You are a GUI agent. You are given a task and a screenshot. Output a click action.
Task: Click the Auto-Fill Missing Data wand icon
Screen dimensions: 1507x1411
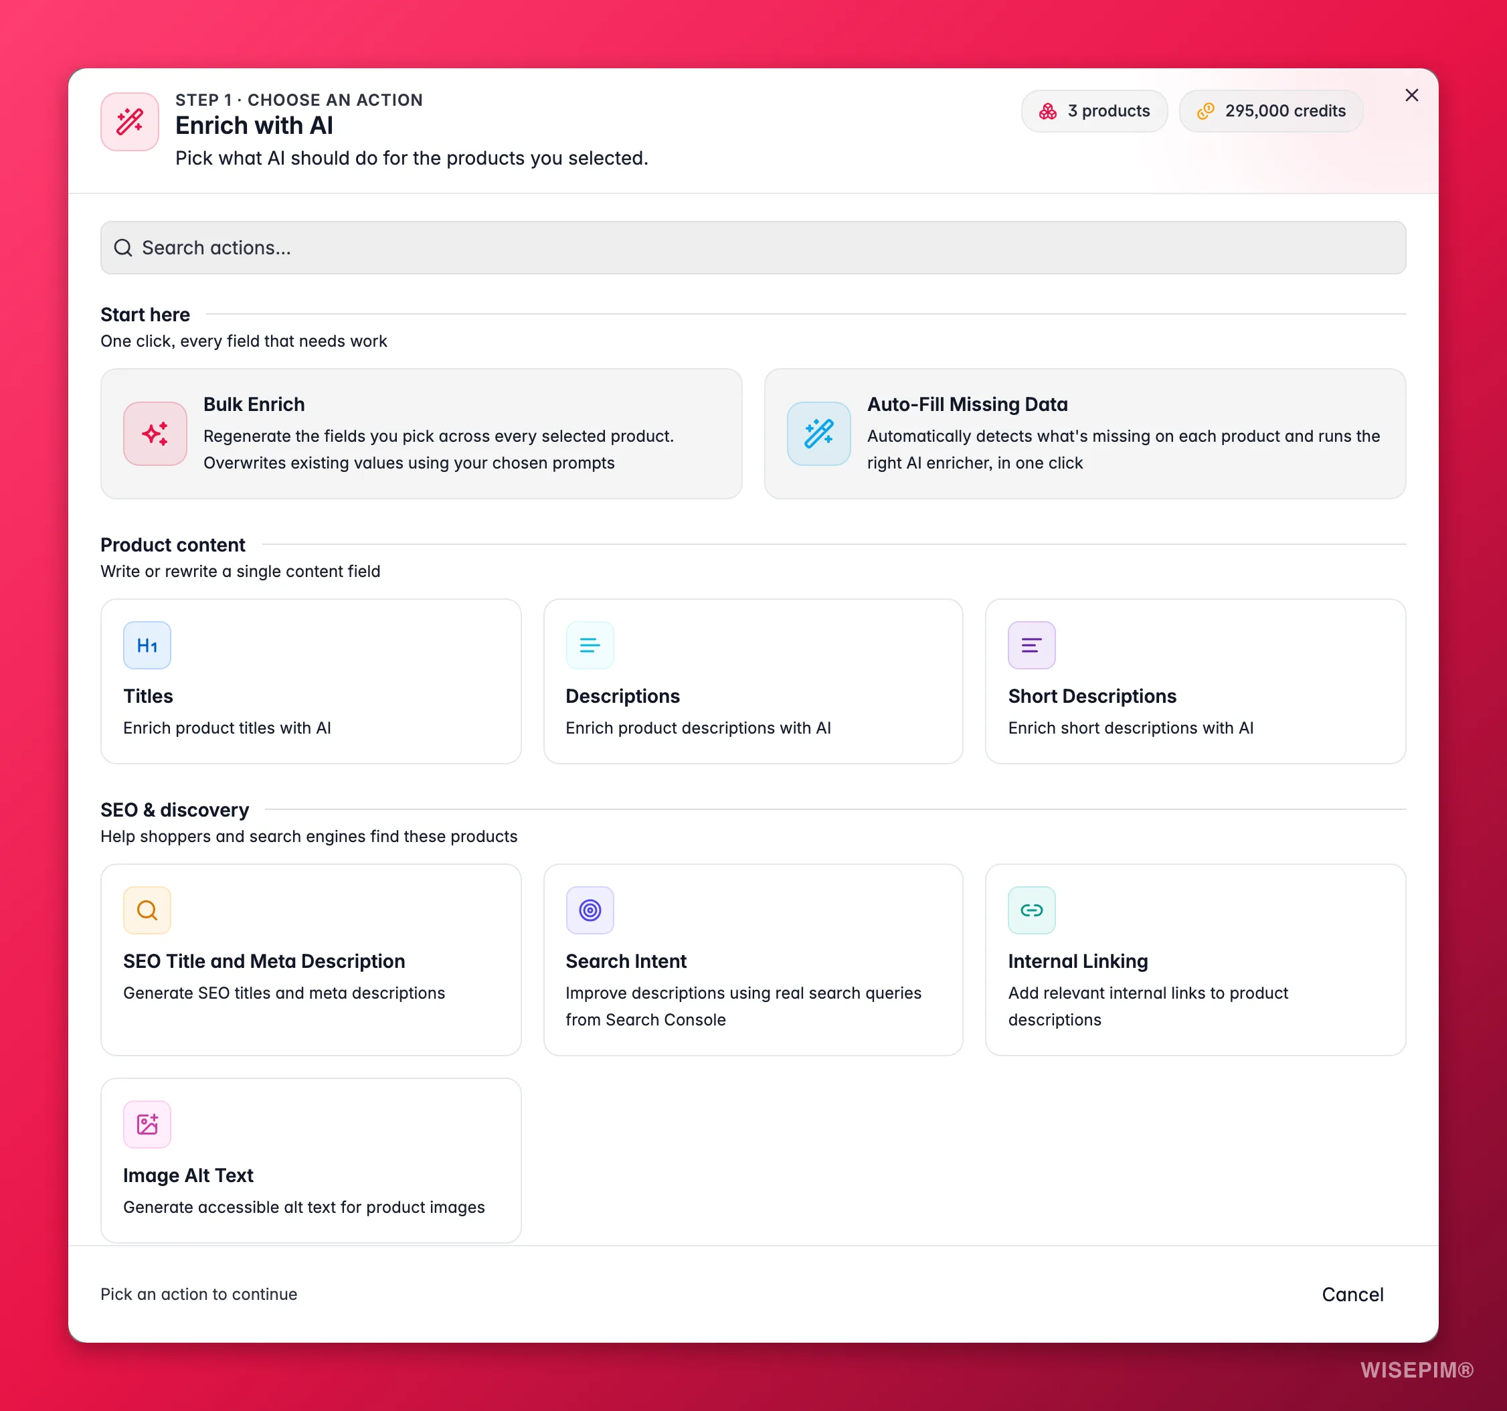click(818, 434)
